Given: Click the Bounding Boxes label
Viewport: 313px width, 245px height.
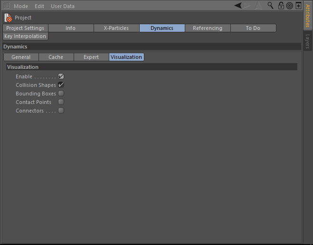Looking at the screenshot, I should 36,94.
